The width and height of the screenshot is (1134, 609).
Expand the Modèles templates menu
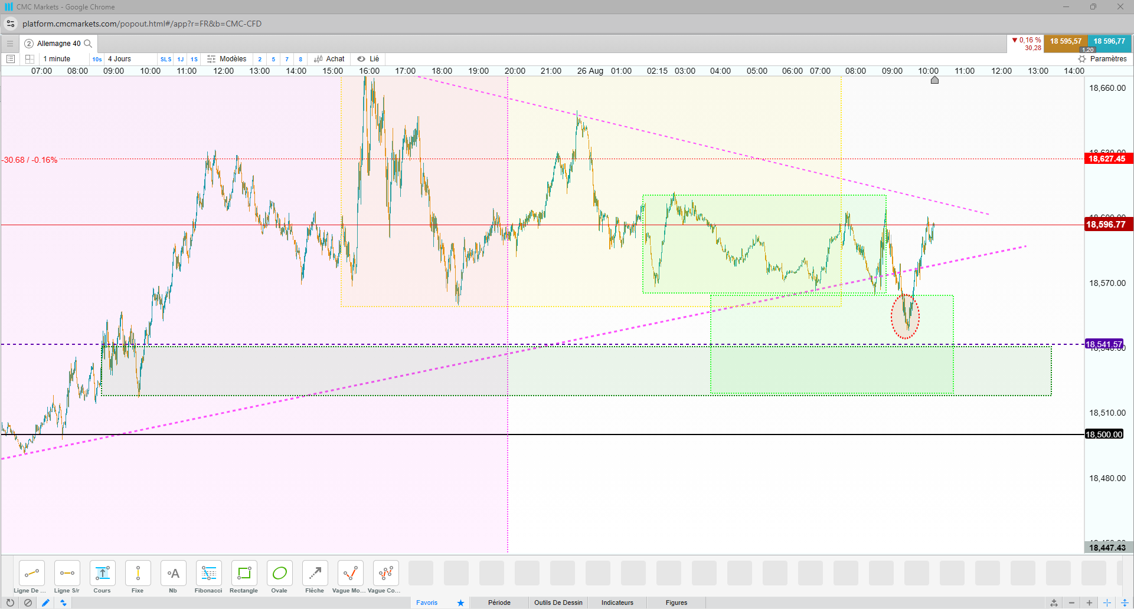[x=227, y=59]
